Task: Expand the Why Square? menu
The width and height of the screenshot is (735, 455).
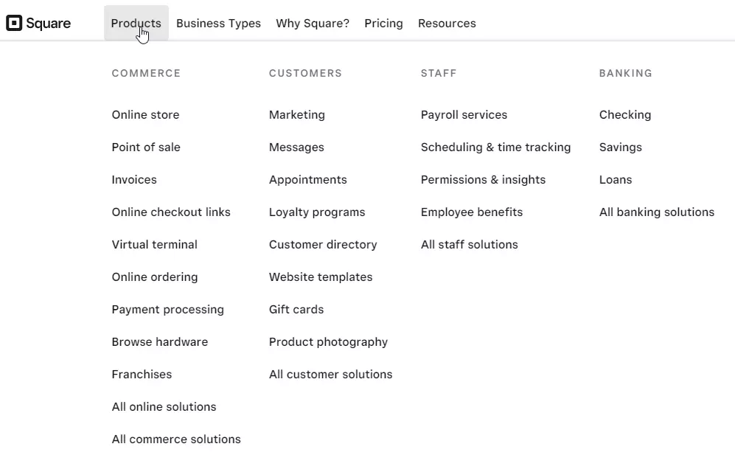Action: [313, 23]
